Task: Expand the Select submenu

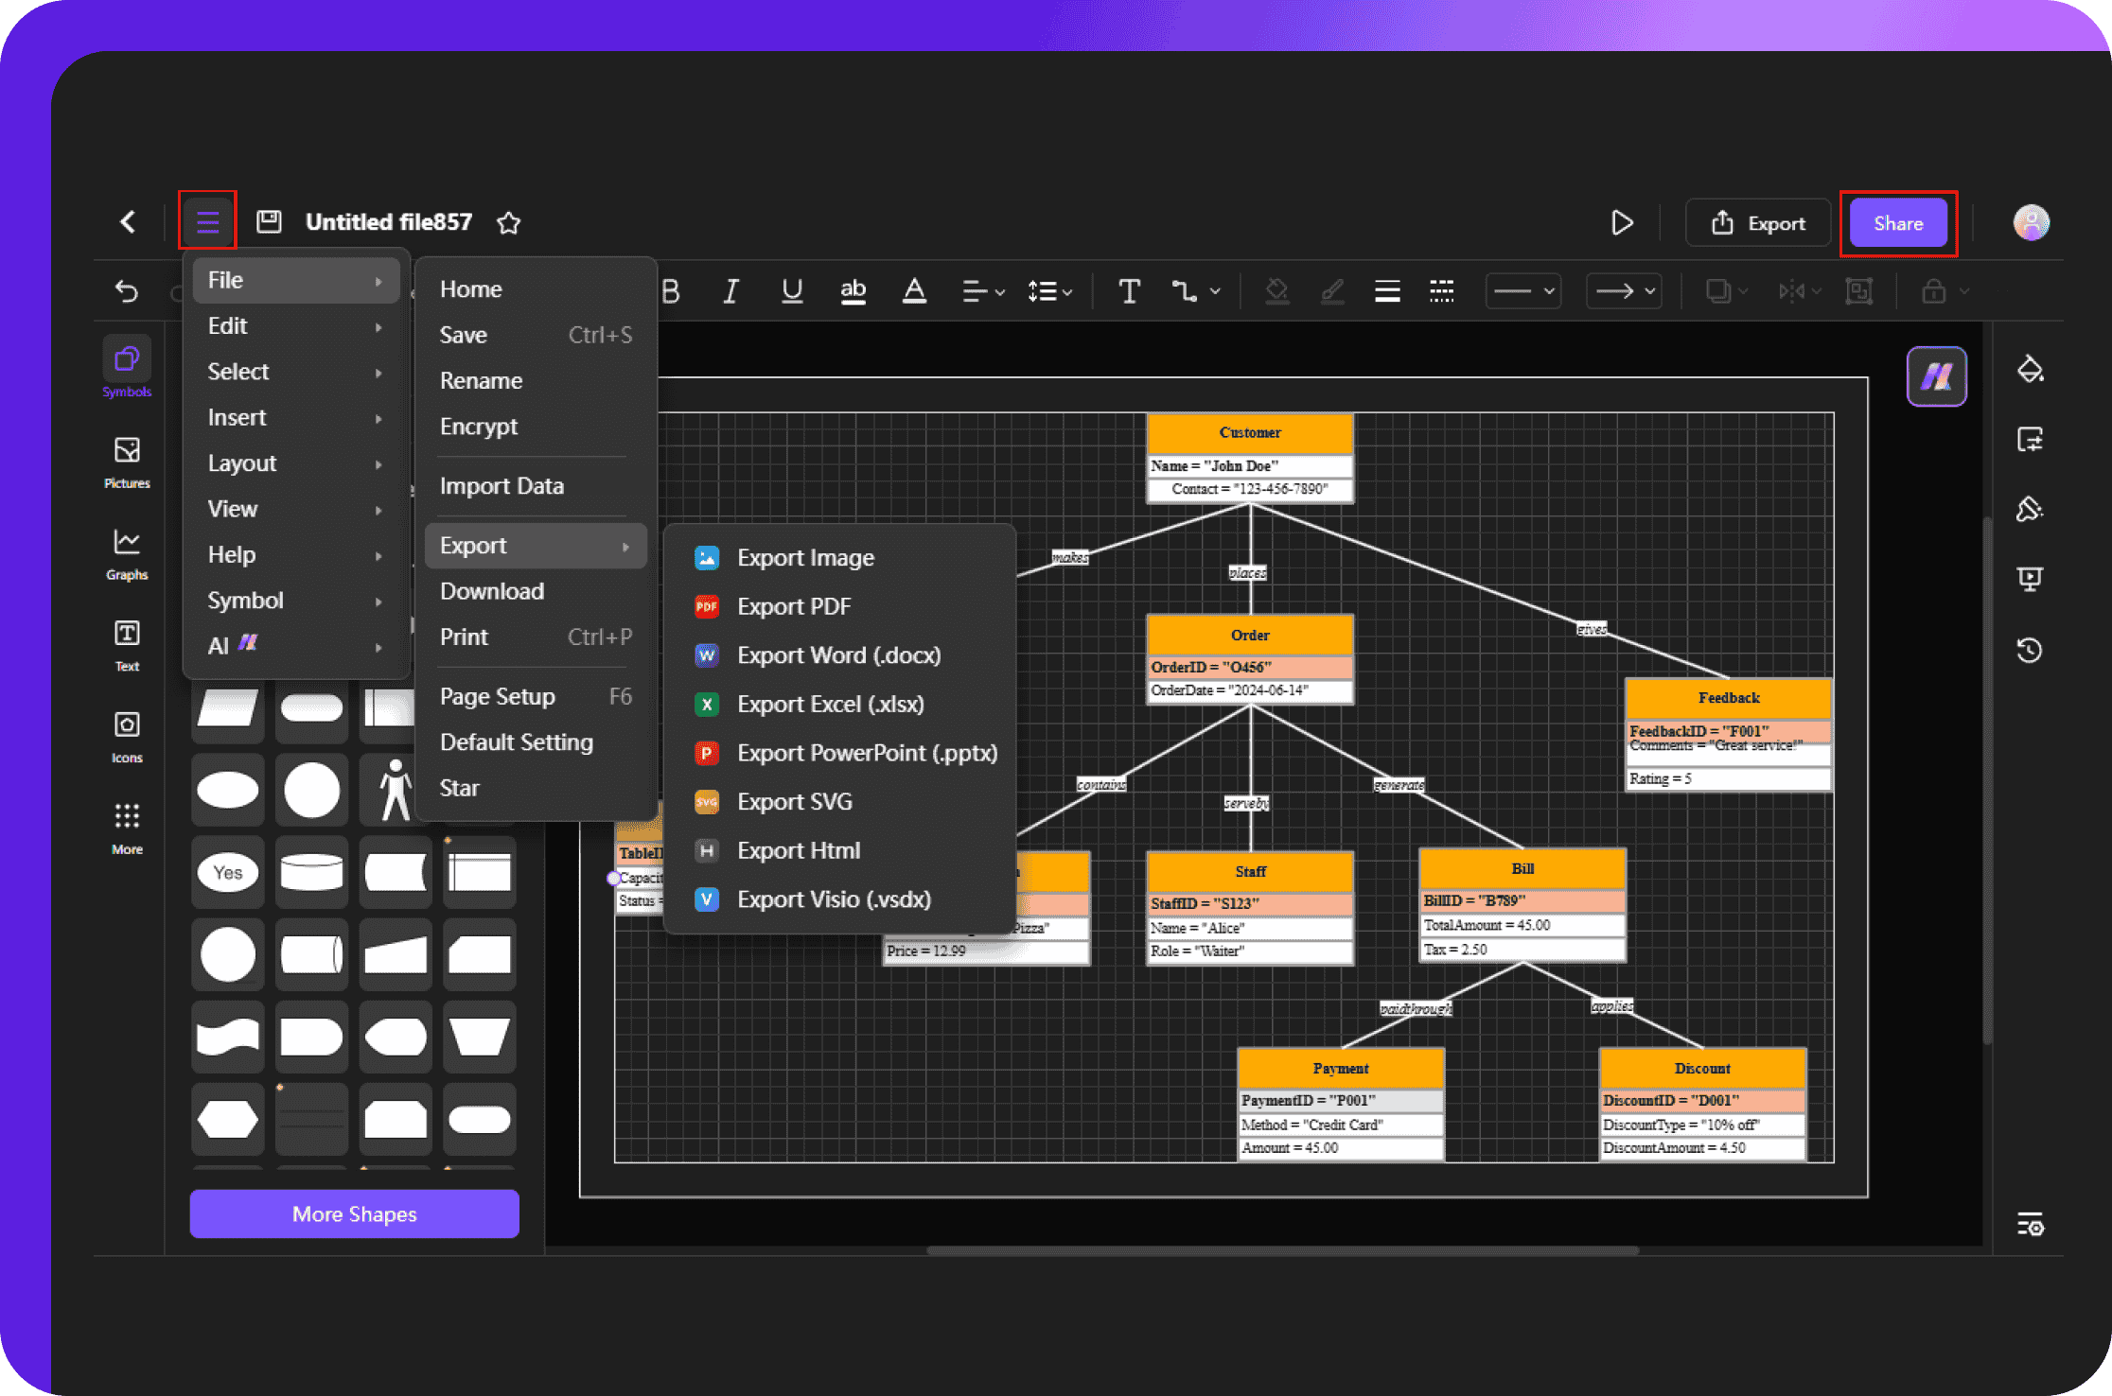Action: 296,372
